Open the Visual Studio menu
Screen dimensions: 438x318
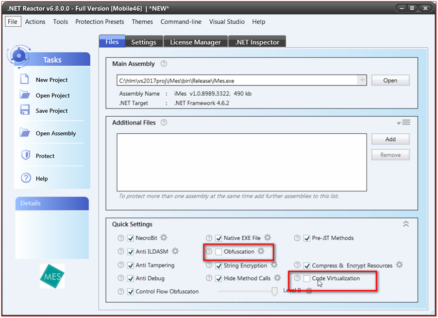(227, 22)
